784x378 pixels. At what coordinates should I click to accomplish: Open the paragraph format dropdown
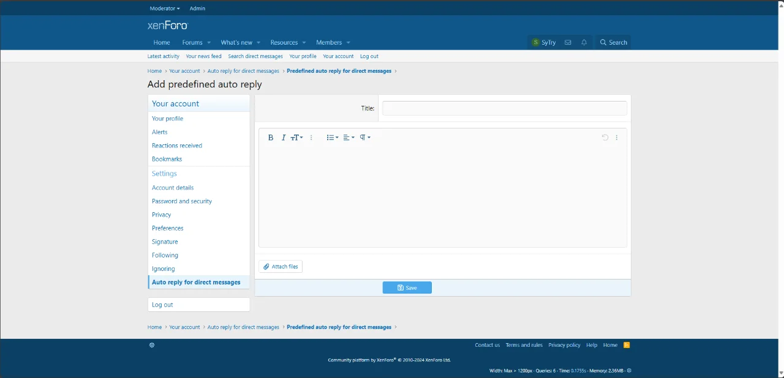pos(365,138)
